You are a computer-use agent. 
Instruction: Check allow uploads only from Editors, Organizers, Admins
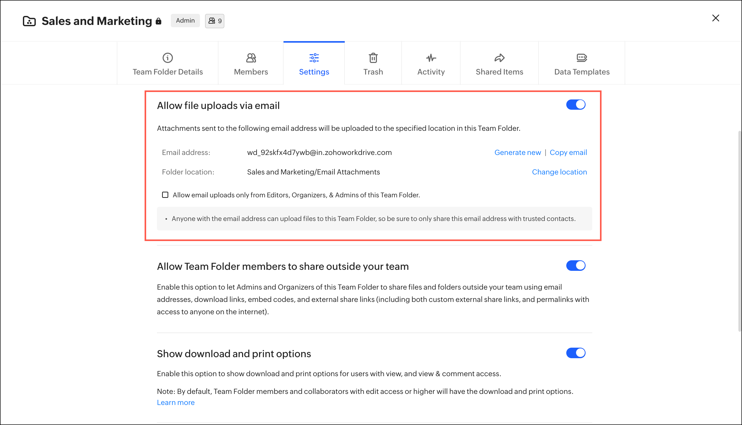click(x=165, y=195)
